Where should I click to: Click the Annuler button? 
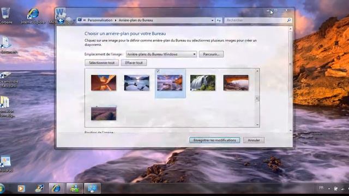(254, 140)
